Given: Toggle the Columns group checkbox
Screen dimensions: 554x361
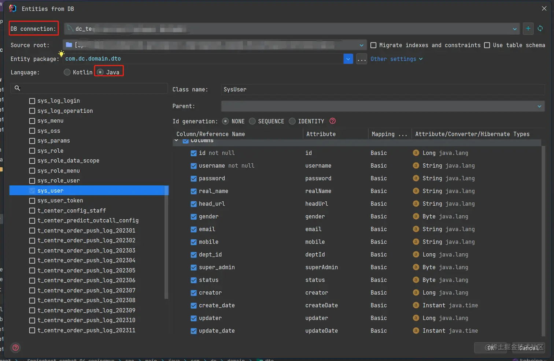Looking at the screenshot, I should tap(185, 141).
